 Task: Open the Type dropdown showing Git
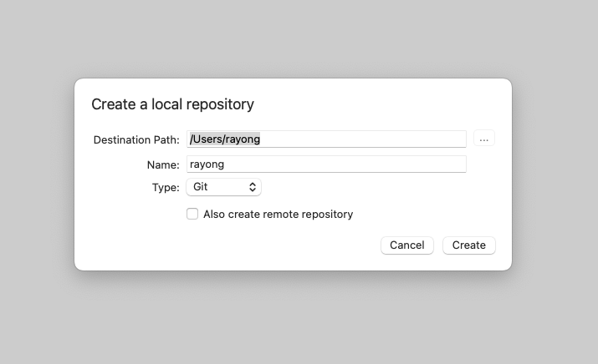pyautogui.click(x=223, y=187)
